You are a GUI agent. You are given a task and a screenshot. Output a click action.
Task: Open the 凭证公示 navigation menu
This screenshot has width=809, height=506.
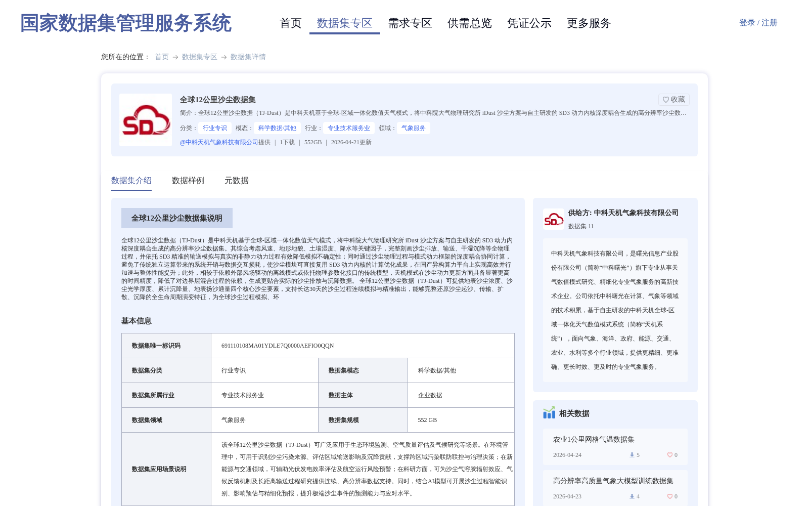[x=529, y=23]
